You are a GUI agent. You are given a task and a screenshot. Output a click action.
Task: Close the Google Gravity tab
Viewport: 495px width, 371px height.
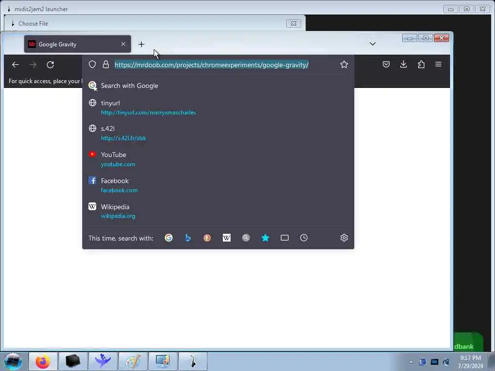[123, 44]
